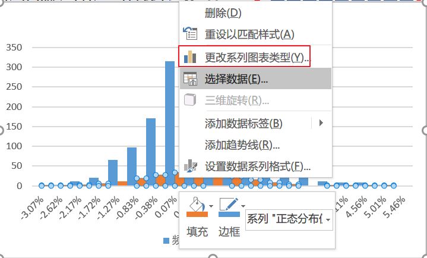Expand the 添加数据标签 submenu arrow
This screenshot has height=258, width=427.
(x=321, y=123)
